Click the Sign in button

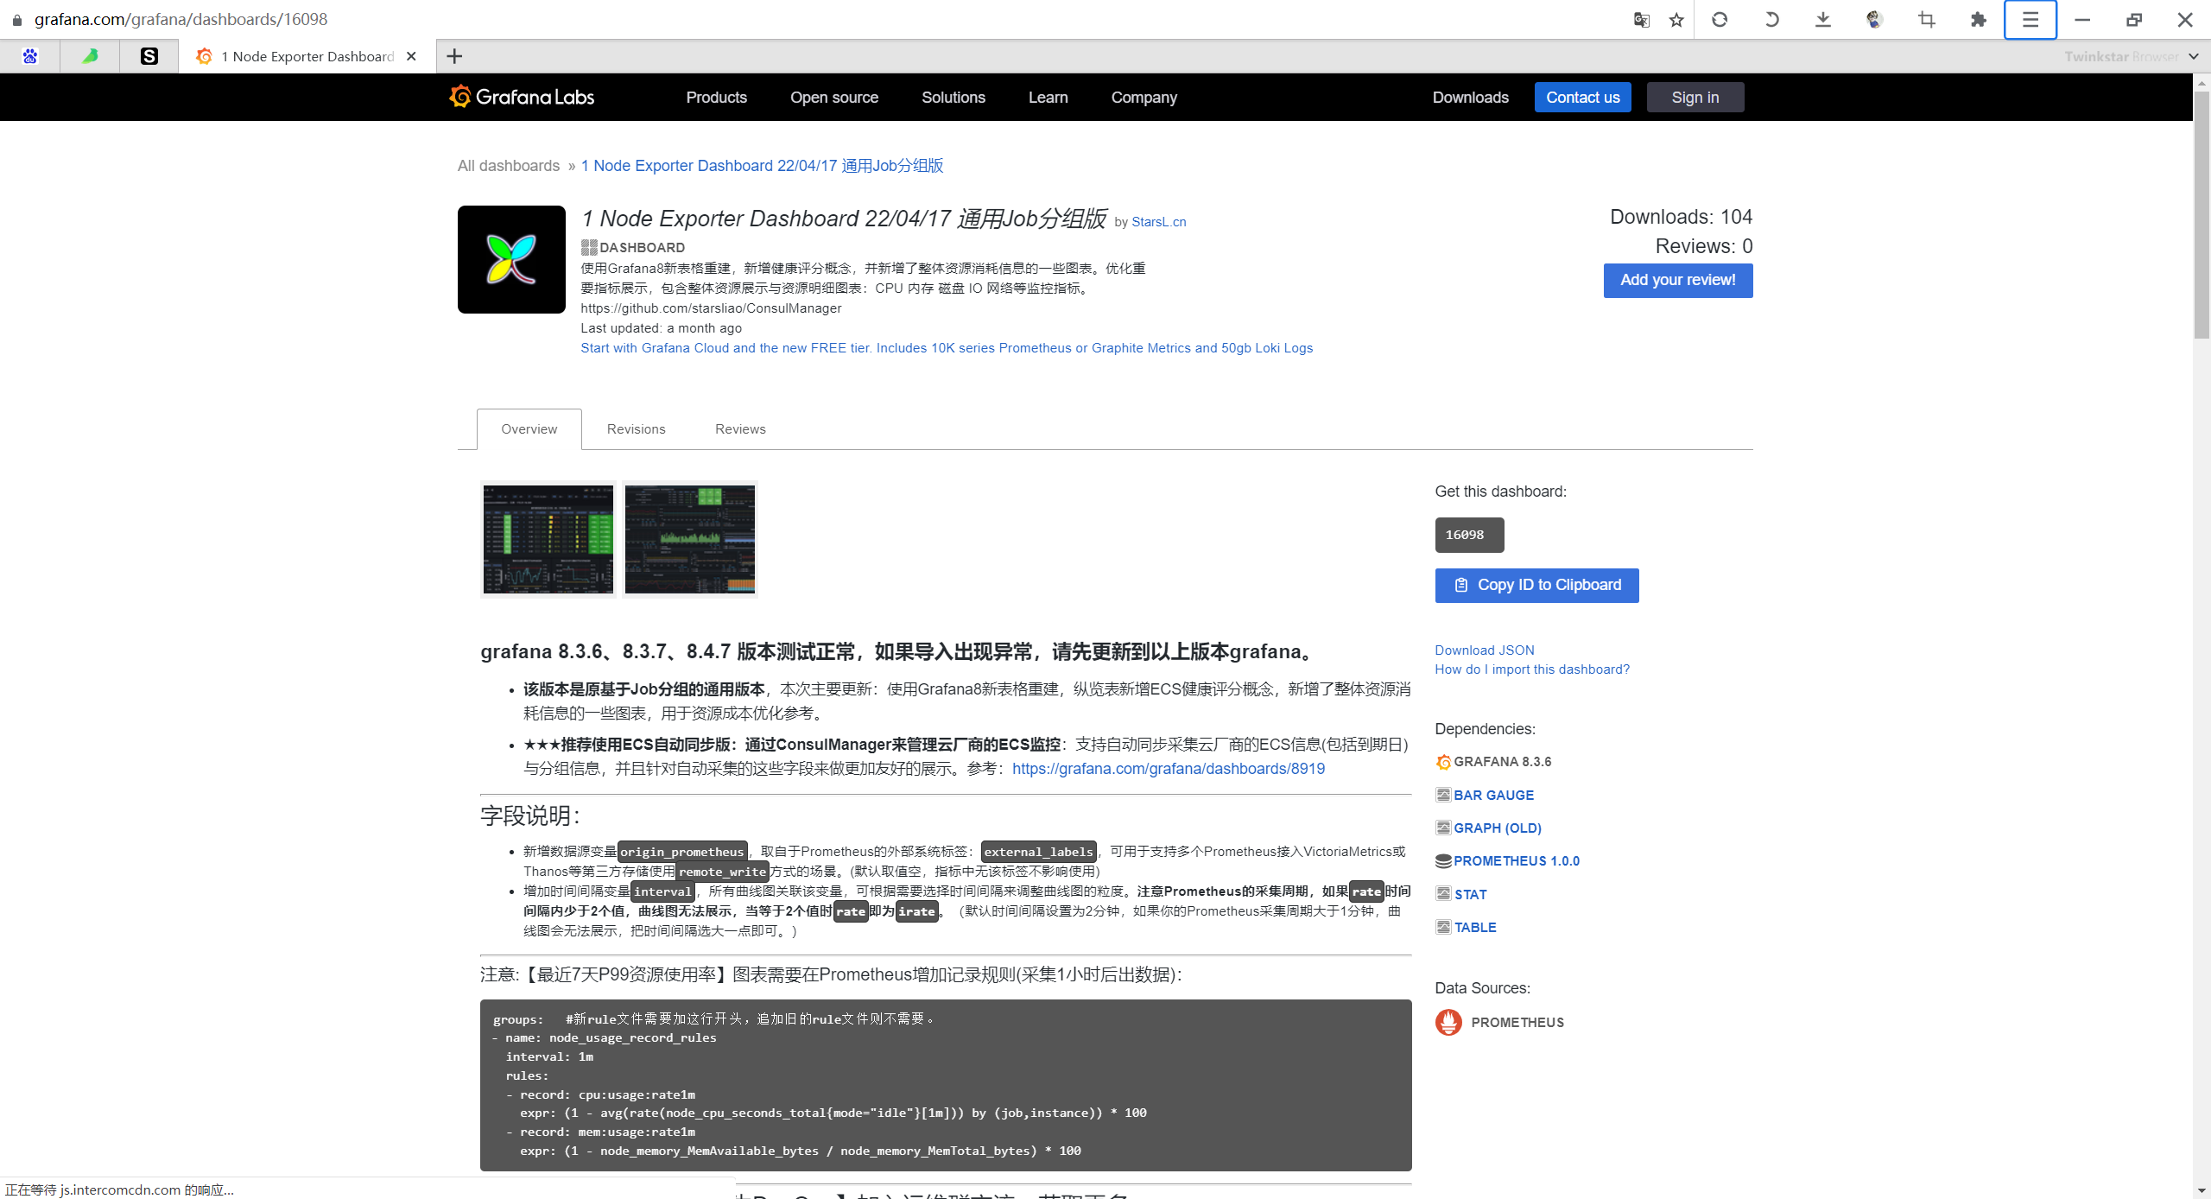point(1695,98)
